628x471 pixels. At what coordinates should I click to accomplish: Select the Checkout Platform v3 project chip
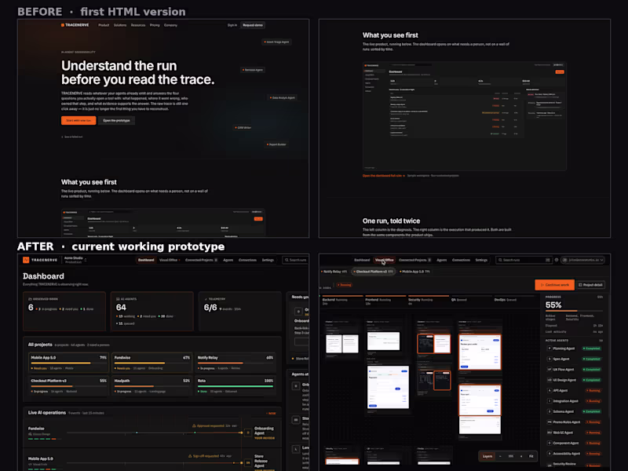coord(374,272)
